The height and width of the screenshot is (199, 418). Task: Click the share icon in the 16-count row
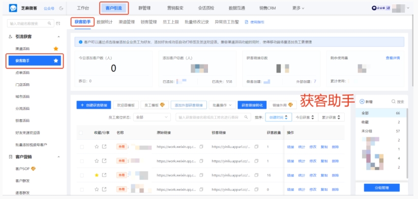pos(104,175)
